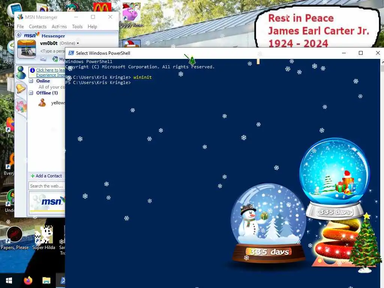Viewport: 384px width, 288px height.
Task: Select the offline yellow contact
Action: tap(52, 103)
